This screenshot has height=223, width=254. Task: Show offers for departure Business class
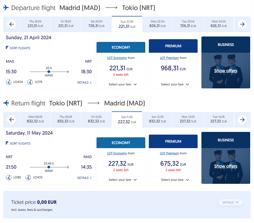coord(226,71)
